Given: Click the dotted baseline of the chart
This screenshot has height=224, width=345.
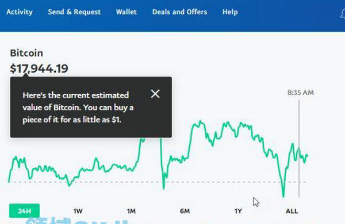Looking at the screenshot, I should pyautogui.click(x=158, y=182).
